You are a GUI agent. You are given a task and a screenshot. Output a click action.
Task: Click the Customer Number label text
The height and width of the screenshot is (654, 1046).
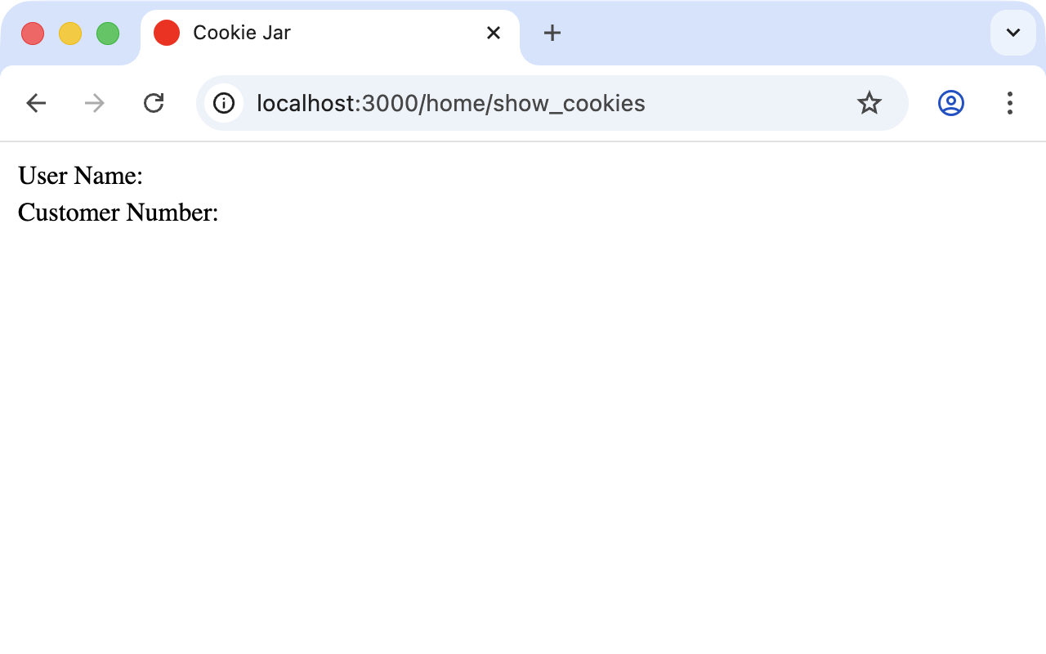[118, 213]
